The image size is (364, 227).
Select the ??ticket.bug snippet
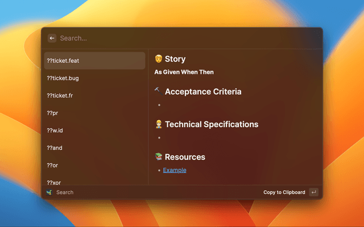point(94,78)
